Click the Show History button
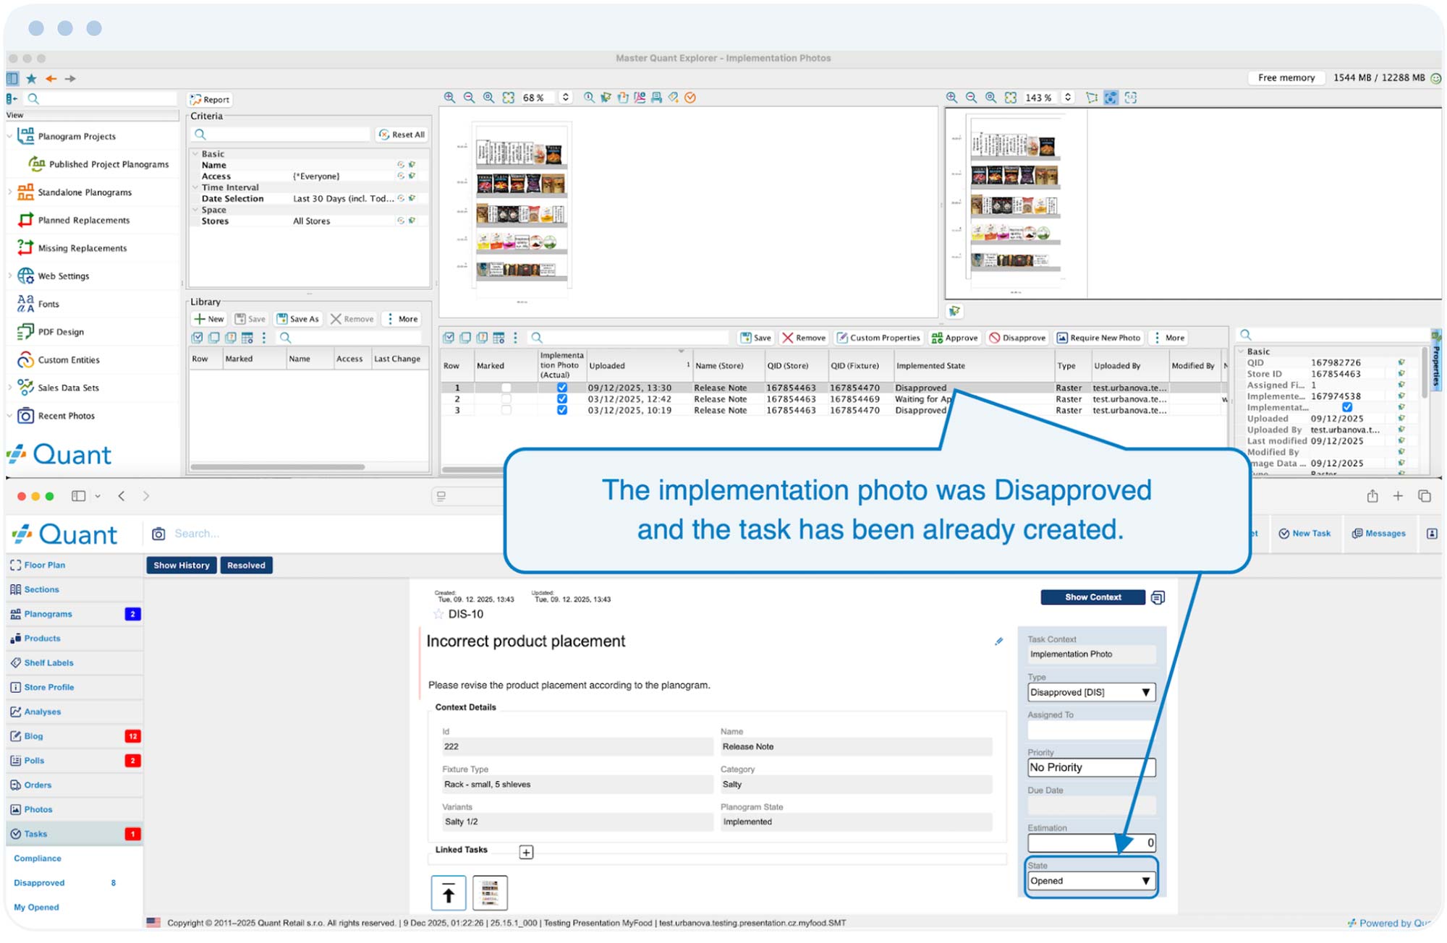Screen dimensions: 1447x943 click(x=181, y=566)
